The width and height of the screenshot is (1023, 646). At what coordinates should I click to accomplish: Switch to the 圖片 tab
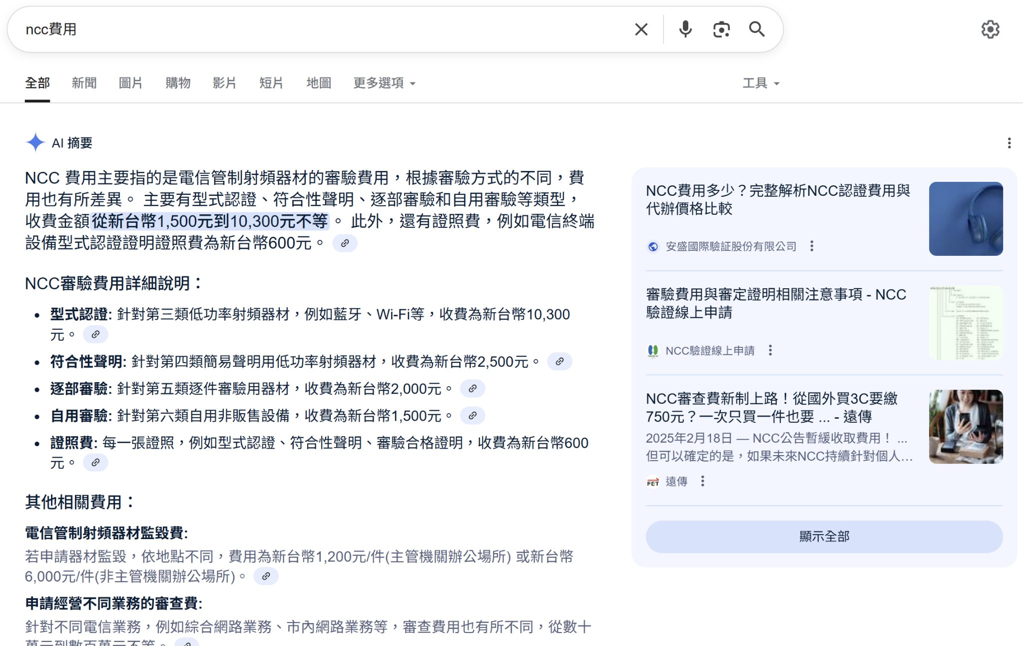coord(131,83)
